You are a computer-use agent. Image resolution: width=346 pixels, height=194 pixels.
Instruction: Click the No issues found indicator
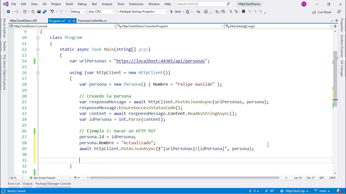[x=42, y=178]
